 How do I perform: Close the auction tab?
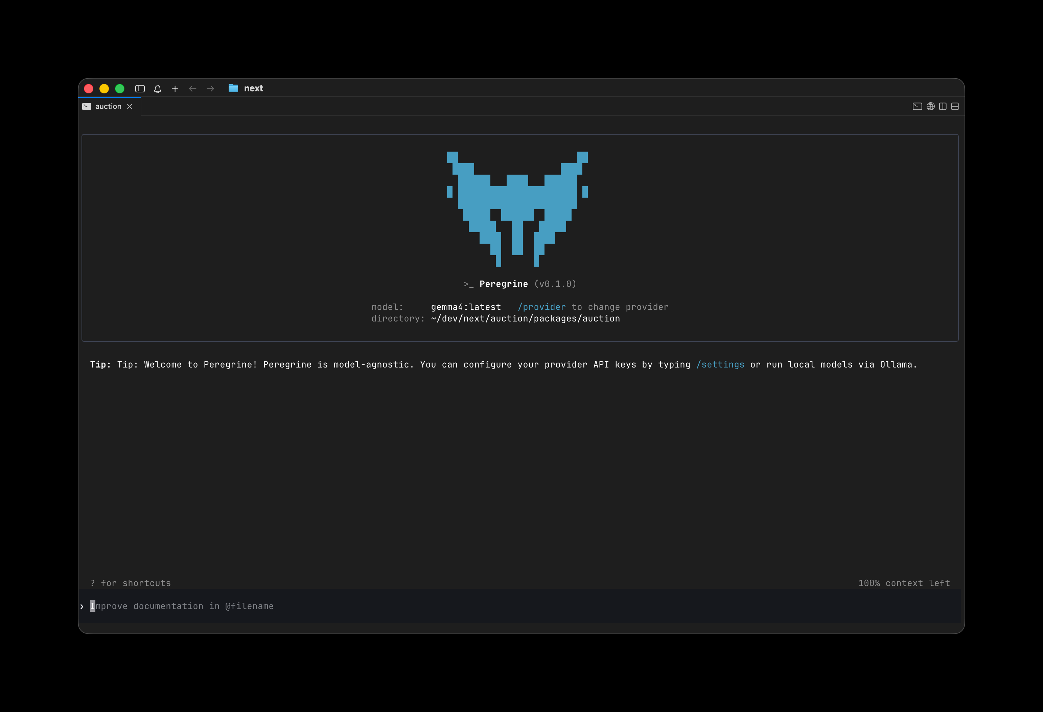[130, 106]
